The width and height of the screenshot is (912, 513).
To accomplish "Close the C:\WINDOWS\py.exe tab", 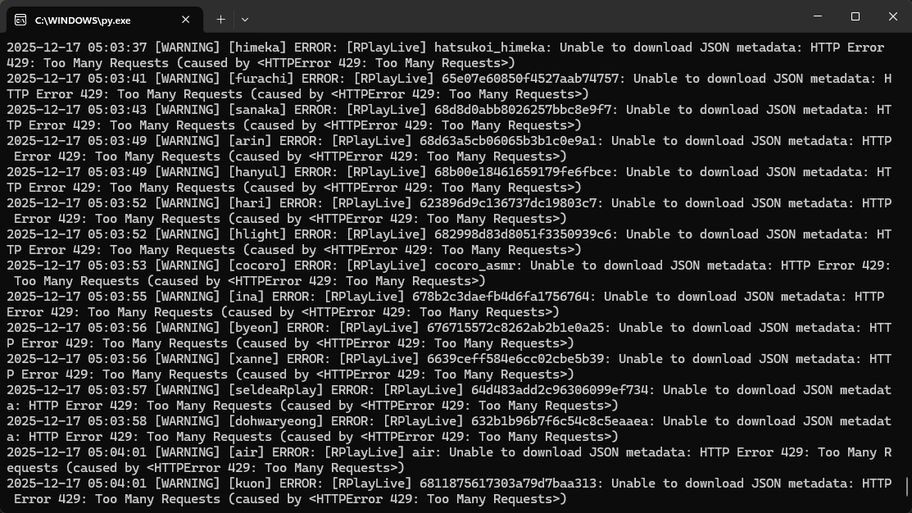I will [x=185, y=19].
